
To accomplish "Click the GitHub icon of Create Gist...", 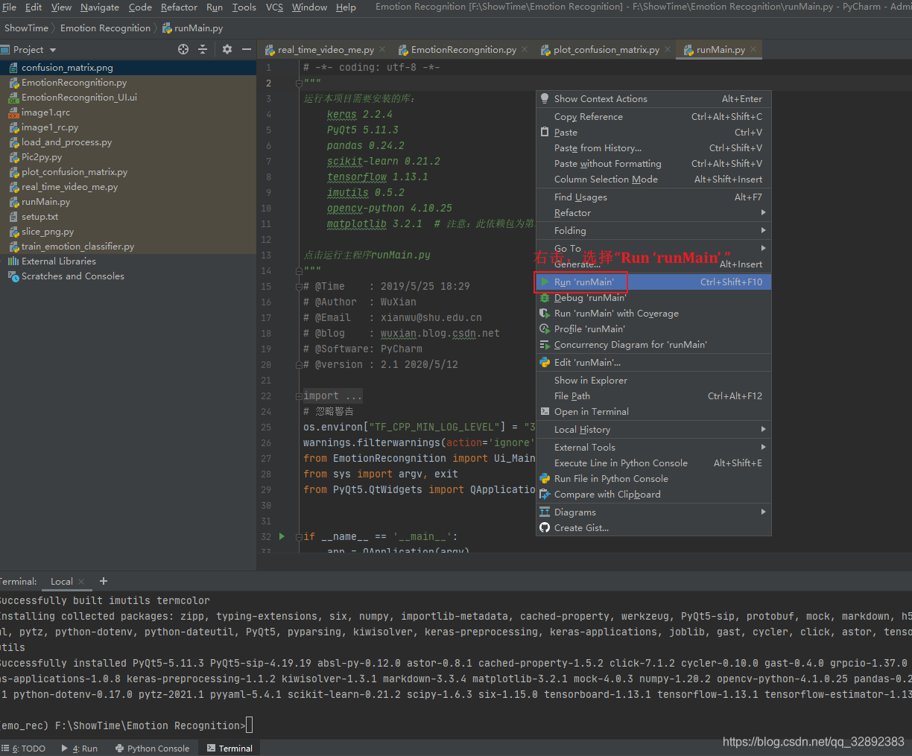I will tap(545, 528).
